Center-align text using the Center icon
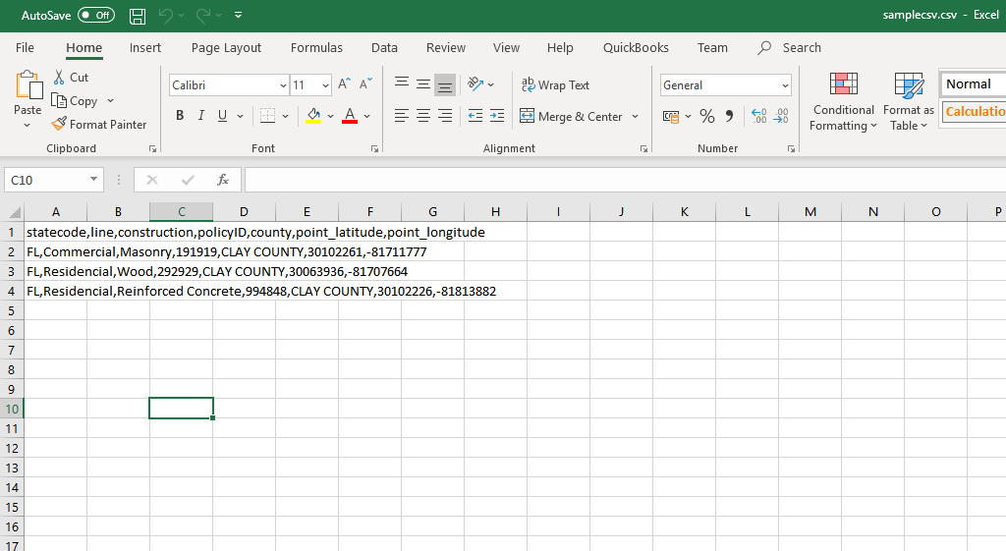1006x551 pixels. (423, 116)
